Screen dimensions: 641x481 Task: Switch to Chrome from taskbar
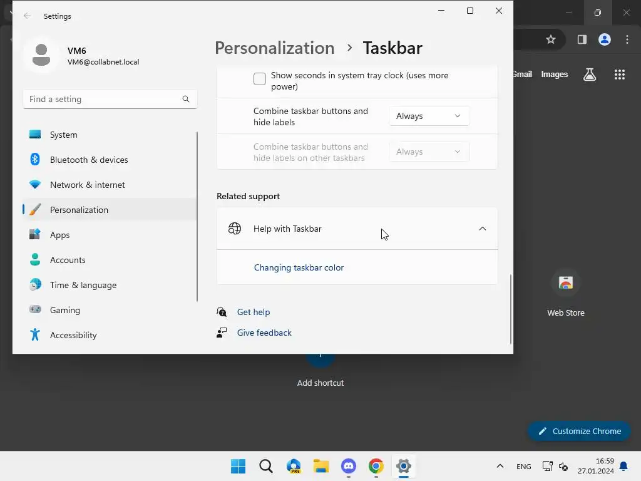[376, 466]
